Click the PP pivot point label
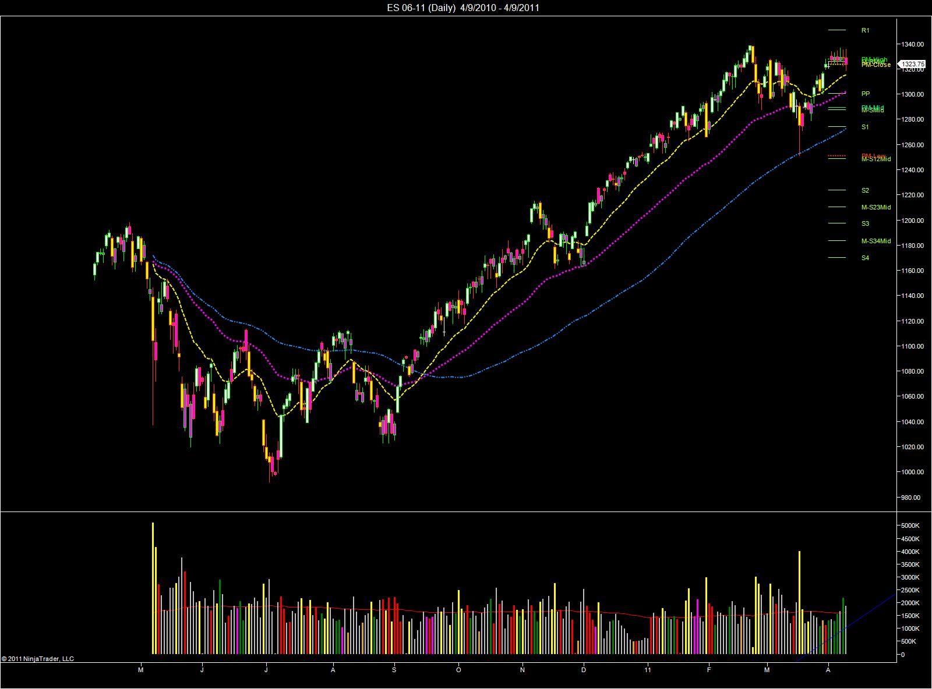 [x=866, y=94]
